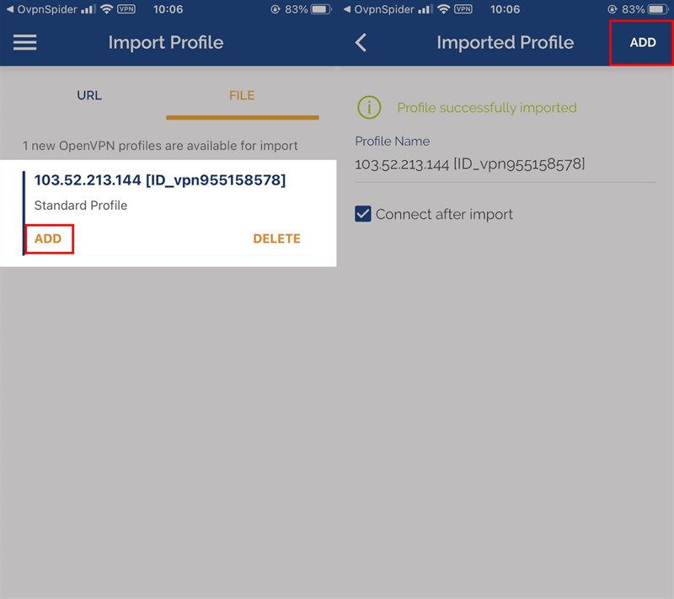Tap Profile successfully imported message
The height and width of the screenshot is (599, 674).
[x=487, y=108]
